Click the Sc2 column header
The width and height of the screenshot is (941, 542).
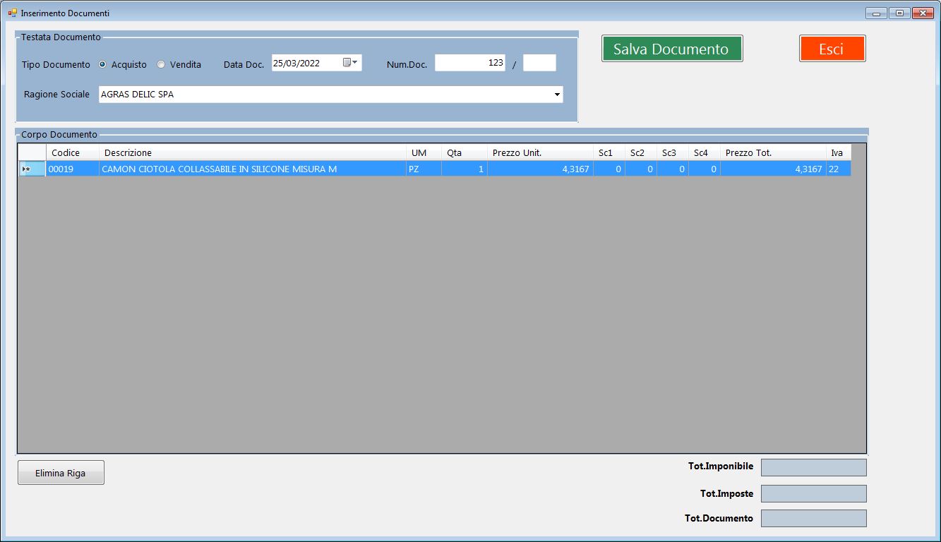pyautogui.click(x=641, y=153)
